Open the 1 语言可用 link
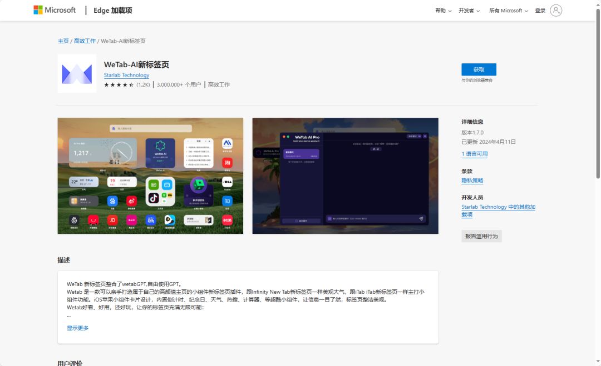601x366 pixels. [x=475, y=154]
